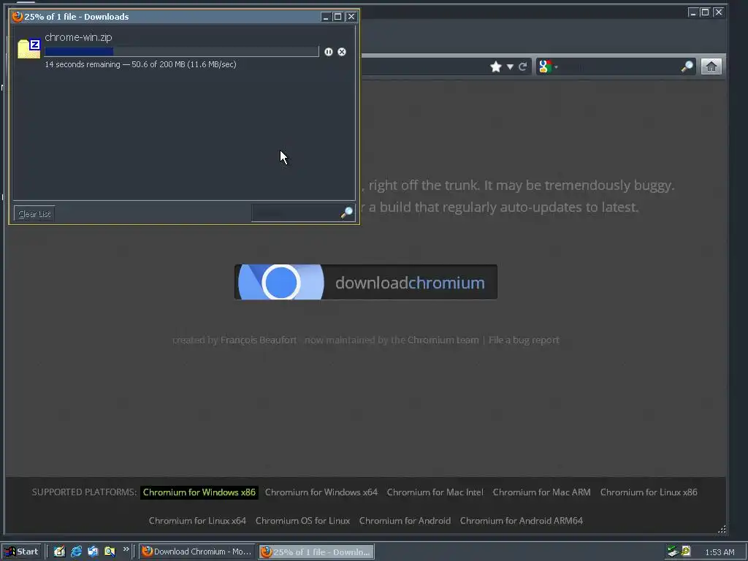Minimize the Downloads window

tap(326, 17)
